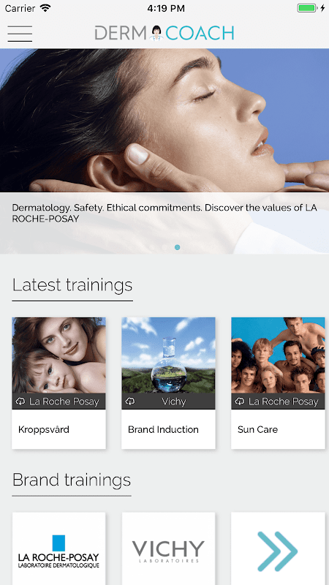This screenshot has height=585, width=329.
Task: Open the Brand Induction flask thumbnail
Action: coord(168,355)
